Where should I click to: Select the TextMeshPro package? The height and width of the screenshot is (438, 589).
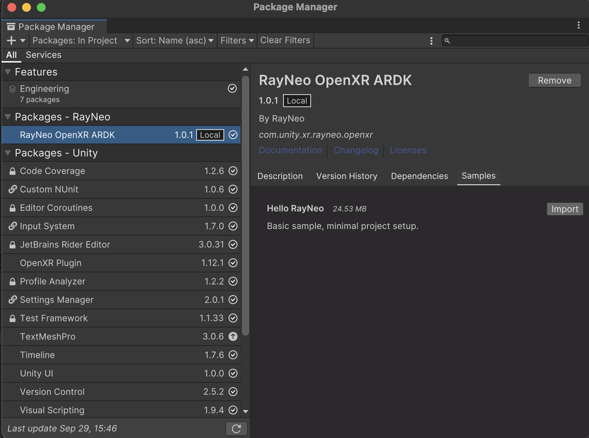121,336
